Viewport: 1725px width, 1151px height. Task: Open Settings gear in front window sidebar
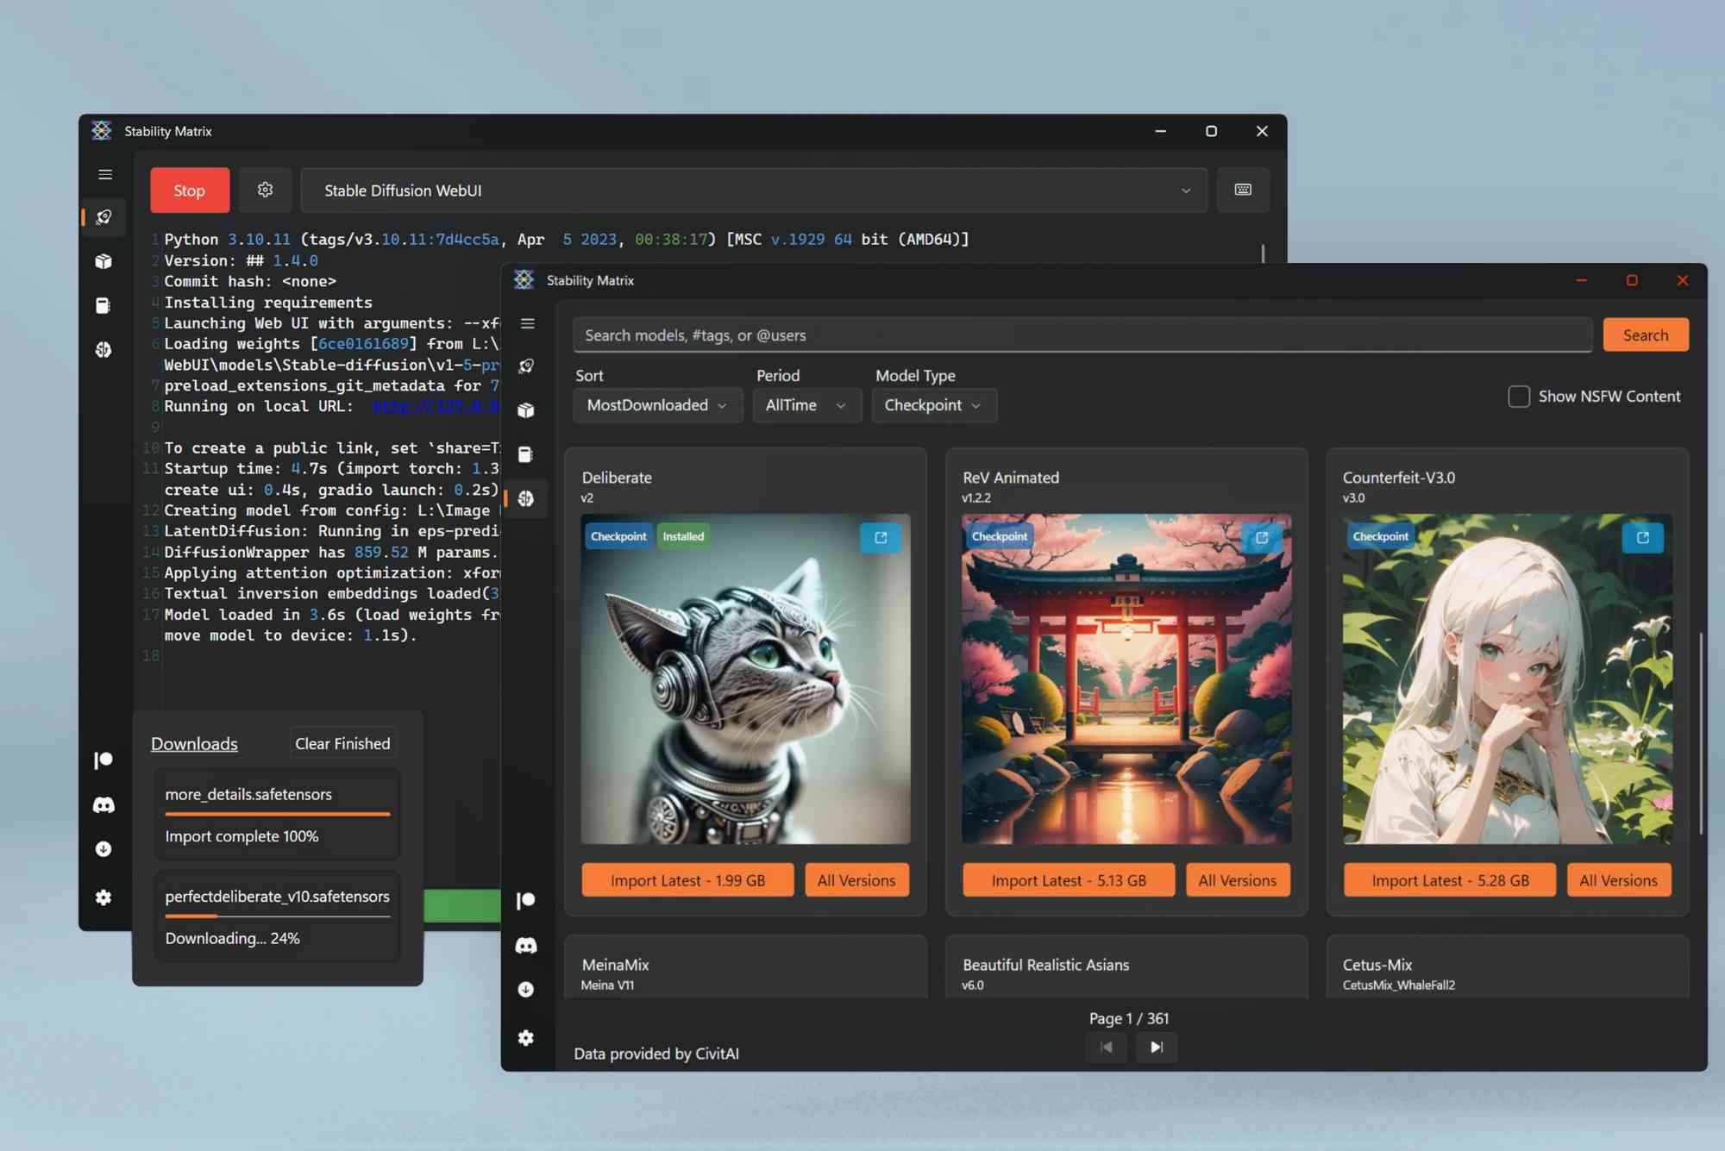(526, 1038)
